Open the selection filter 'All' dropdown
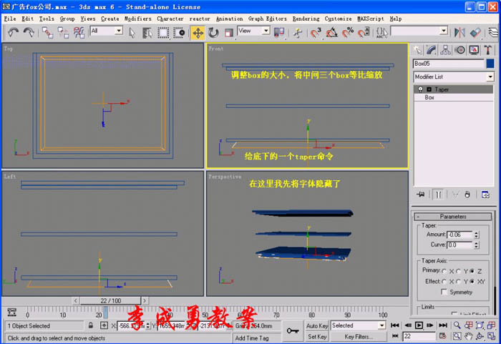501x344 pixels. (x=119, y=31)
